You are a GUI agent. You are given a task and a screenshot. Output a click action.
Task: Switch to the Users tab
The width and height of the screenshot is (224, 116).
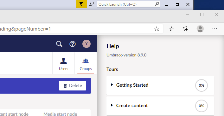tap(64, 64)
